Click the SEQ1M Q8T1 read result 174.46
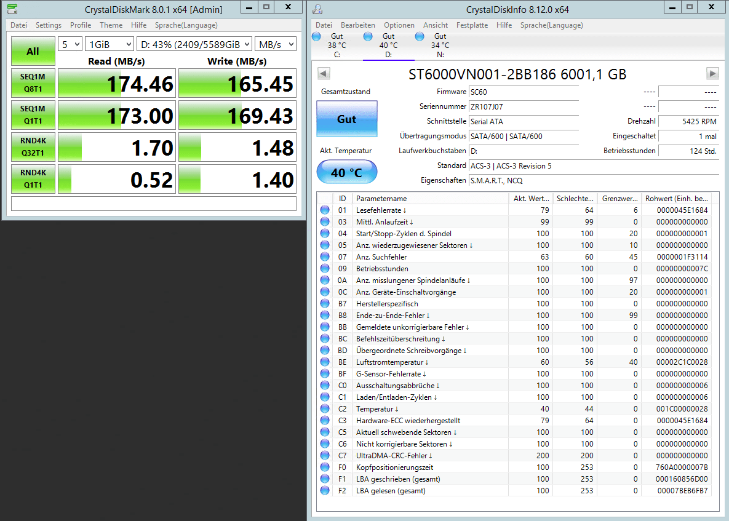 [x=117, y=83]
